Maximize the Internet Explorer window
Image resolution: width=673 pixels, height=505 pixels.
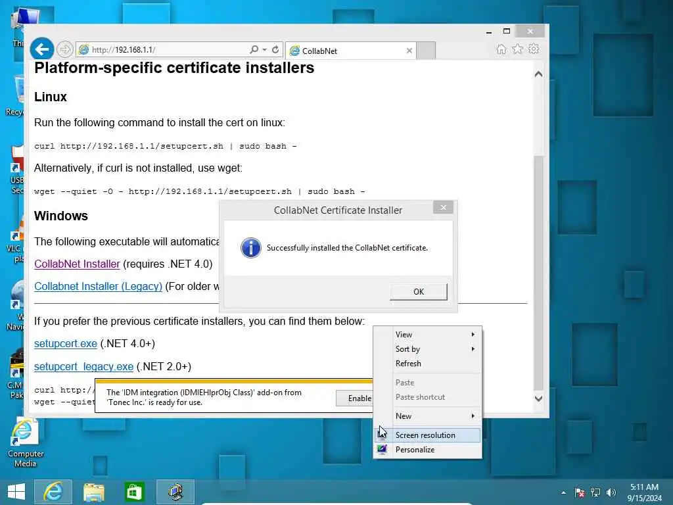point(507,32)
